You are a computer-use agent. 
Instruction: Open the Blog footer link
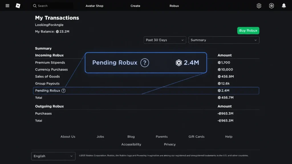tap(131, 136)
